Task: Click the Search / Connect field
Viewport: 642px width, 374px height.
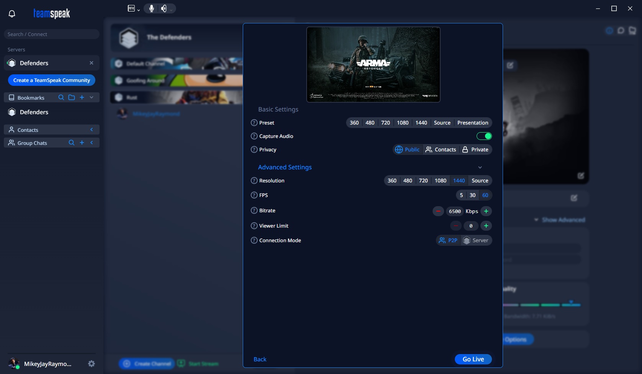Action: (52, 34)
